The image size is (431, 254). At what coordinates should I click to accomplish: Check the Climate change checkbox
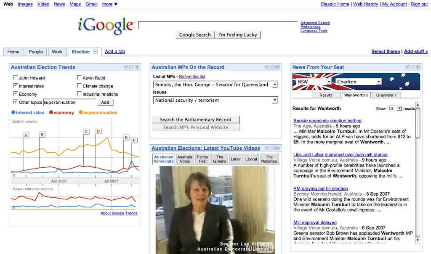click(x=80, y=86)
